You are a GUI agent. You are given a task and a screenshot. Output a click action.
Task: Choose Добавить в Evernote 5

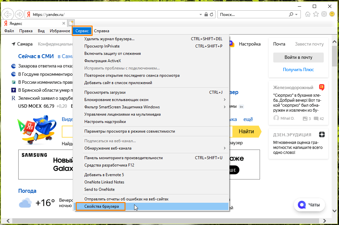click(x=151, y=175)
